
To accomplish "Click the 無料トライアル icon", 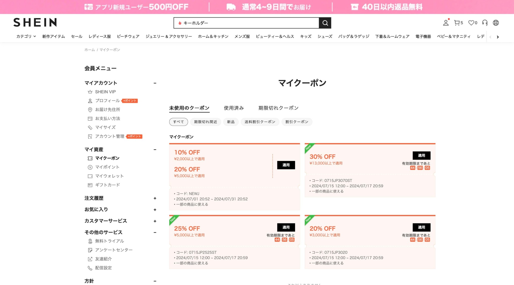I will point(90,241).
